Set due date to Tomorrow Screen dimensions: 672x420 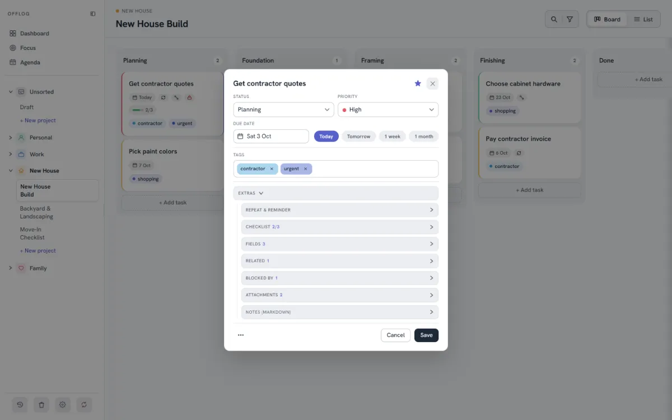tap(359, 136)
